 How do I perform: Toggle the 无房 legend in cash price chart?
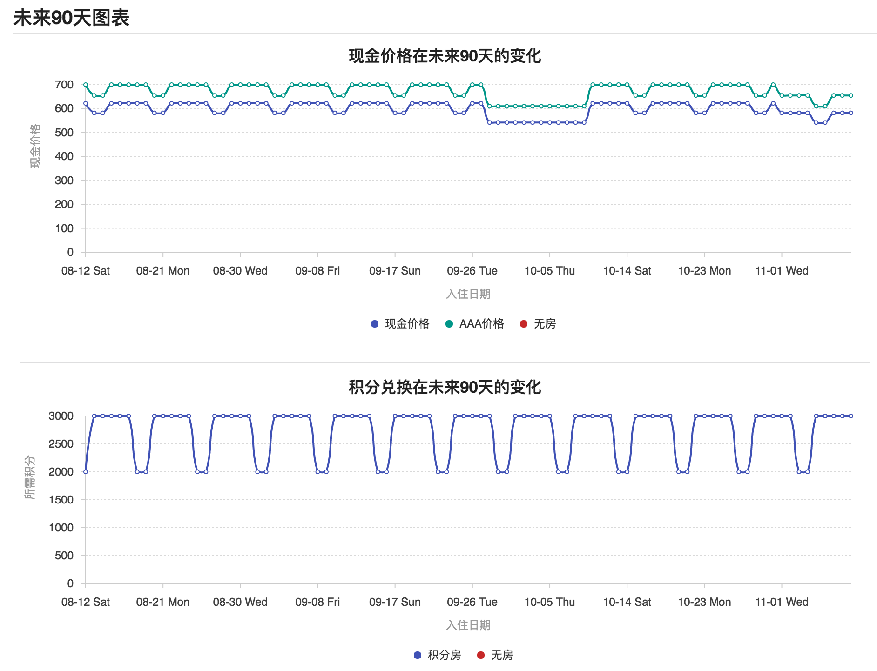tap(538, 324)
